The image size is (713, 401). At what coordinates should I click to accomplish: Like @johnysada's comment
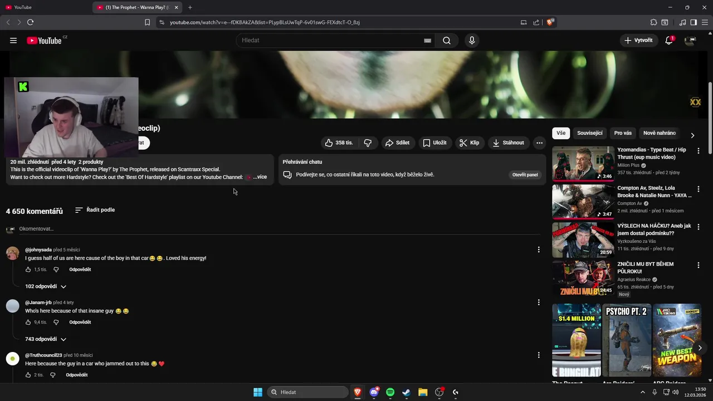point(28,270)
